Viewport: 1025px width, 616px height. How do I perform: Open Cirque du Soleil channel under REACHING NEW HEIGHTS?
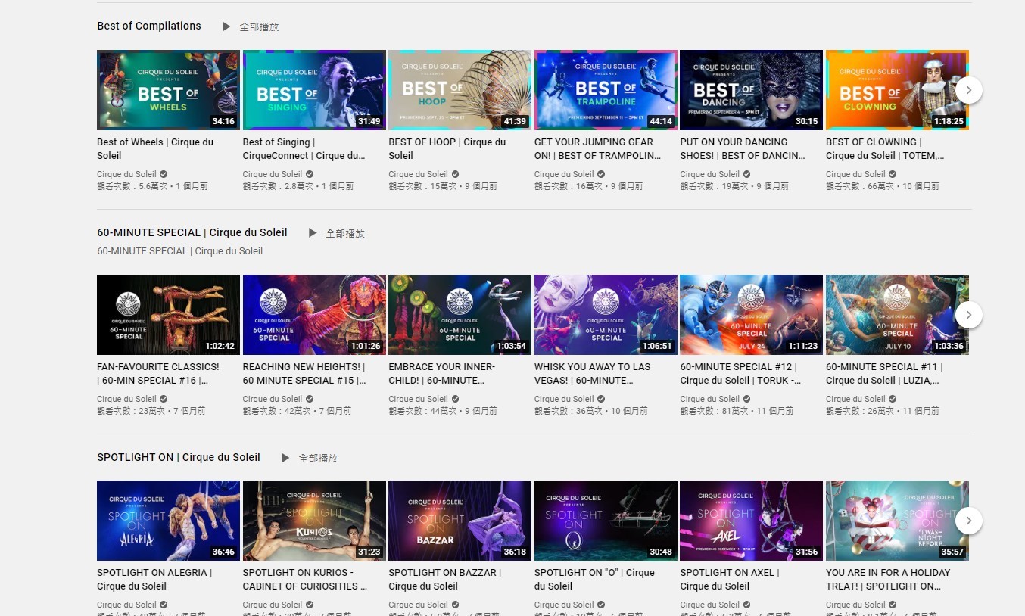tap(273, 399)
